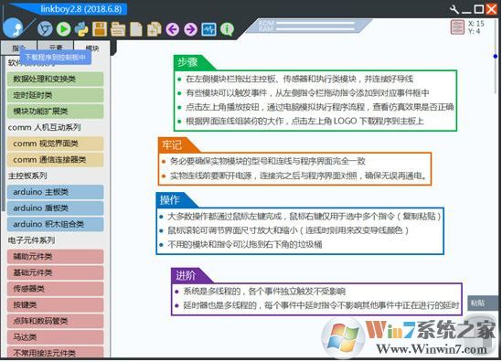This screenshot has height=362, width=502.
Task: Create a new blank file icon
Action: point(136,29)
